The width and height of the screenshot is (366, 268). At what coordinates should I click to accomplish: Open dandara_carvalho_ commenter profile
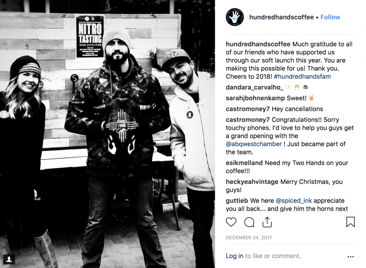(x=254, y=87)
